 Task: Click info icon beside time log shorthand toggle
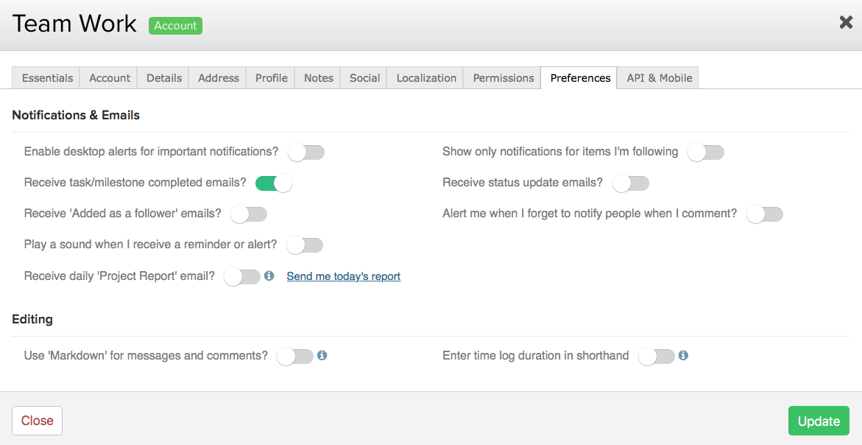(x=683, y=355)
